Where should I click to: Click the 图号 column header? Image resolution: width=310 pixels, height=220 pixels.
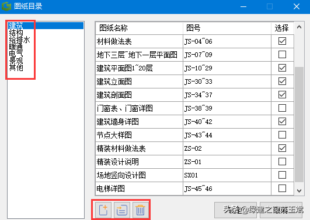pos(227,28)
